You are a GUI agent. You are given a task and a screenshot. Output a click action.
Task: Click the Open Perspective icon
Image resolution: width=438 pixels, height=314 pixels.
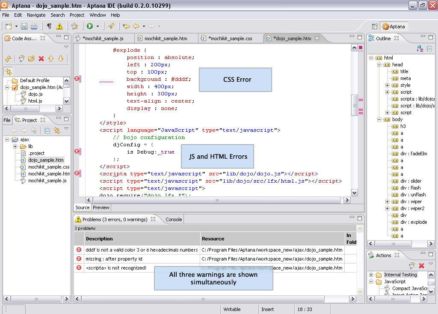[375, 27]
